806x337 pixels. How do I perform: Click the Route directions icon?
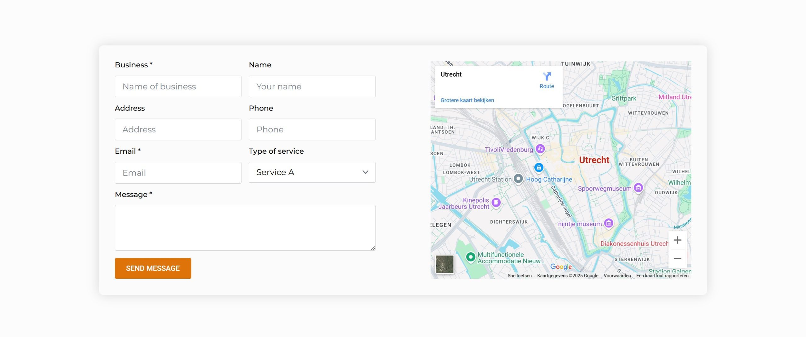click(x=547, y=77)
